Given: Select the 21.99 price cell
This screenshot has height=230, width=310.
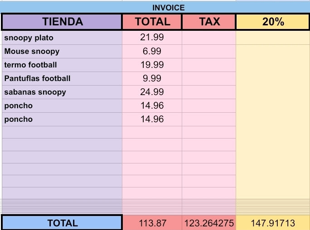Looking at the screenshot, I should [x=152, y=38].
